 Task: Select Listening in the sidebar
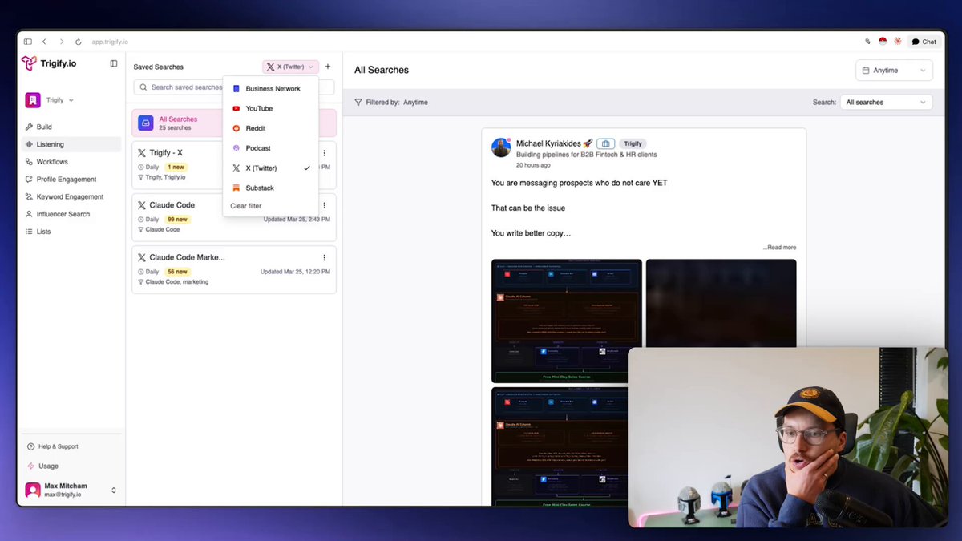[71, 144]
